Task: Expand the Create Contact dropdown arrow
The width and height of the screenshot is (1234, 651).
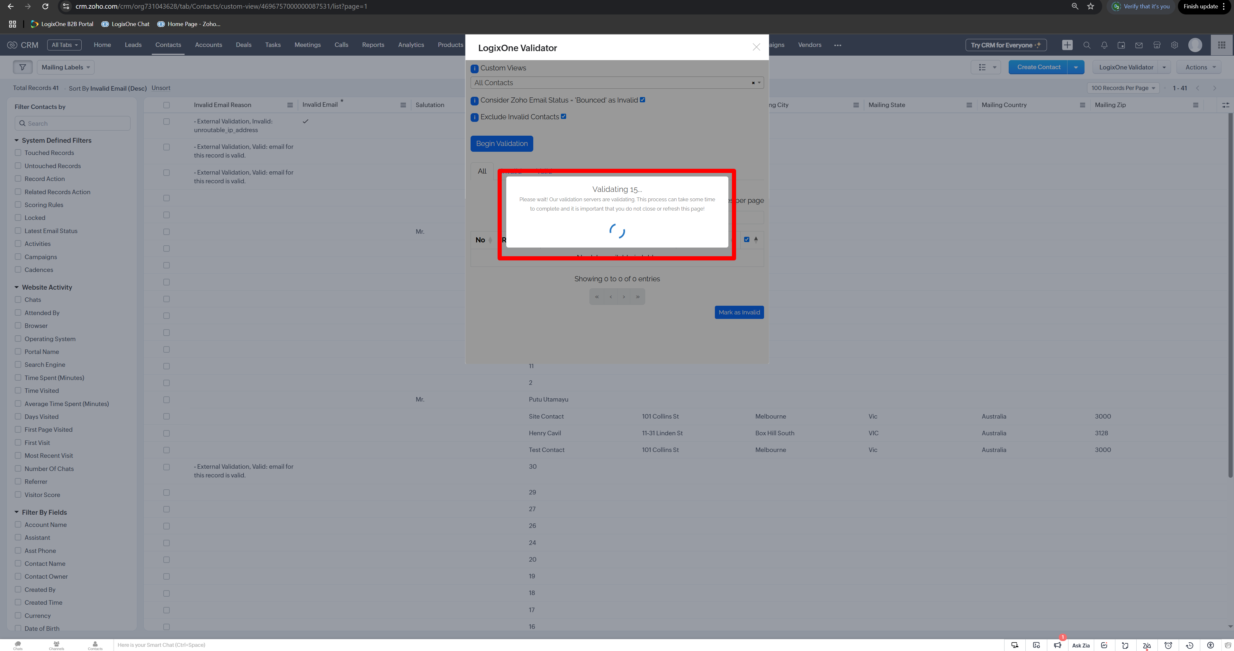Action: [x=1076, y=68]
